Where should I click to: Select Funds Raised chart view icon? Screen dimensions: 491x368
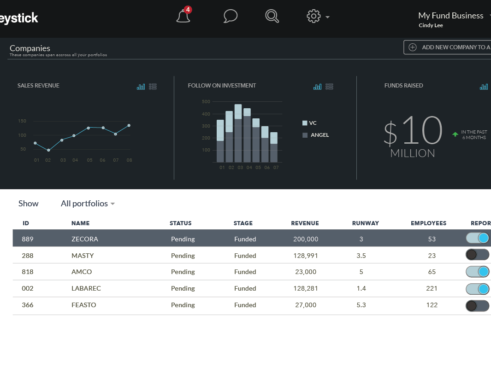pos(484,87)
